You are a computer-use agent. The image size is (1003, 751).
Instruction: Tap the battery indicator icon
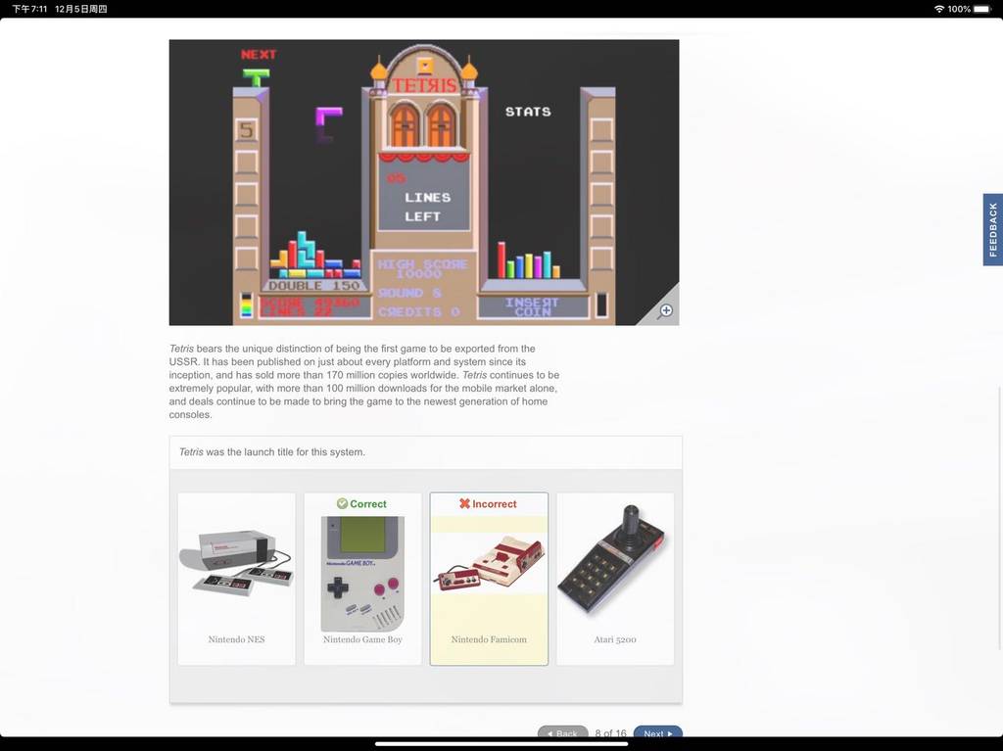[x=982, y=9]
